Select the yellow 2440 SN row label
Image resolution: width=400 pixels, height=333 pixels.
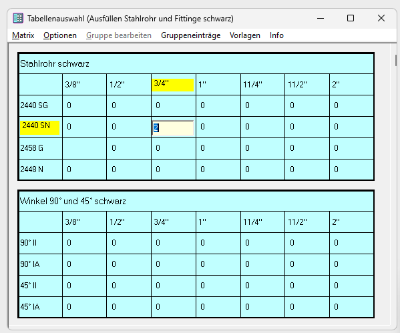pos(40,127)
